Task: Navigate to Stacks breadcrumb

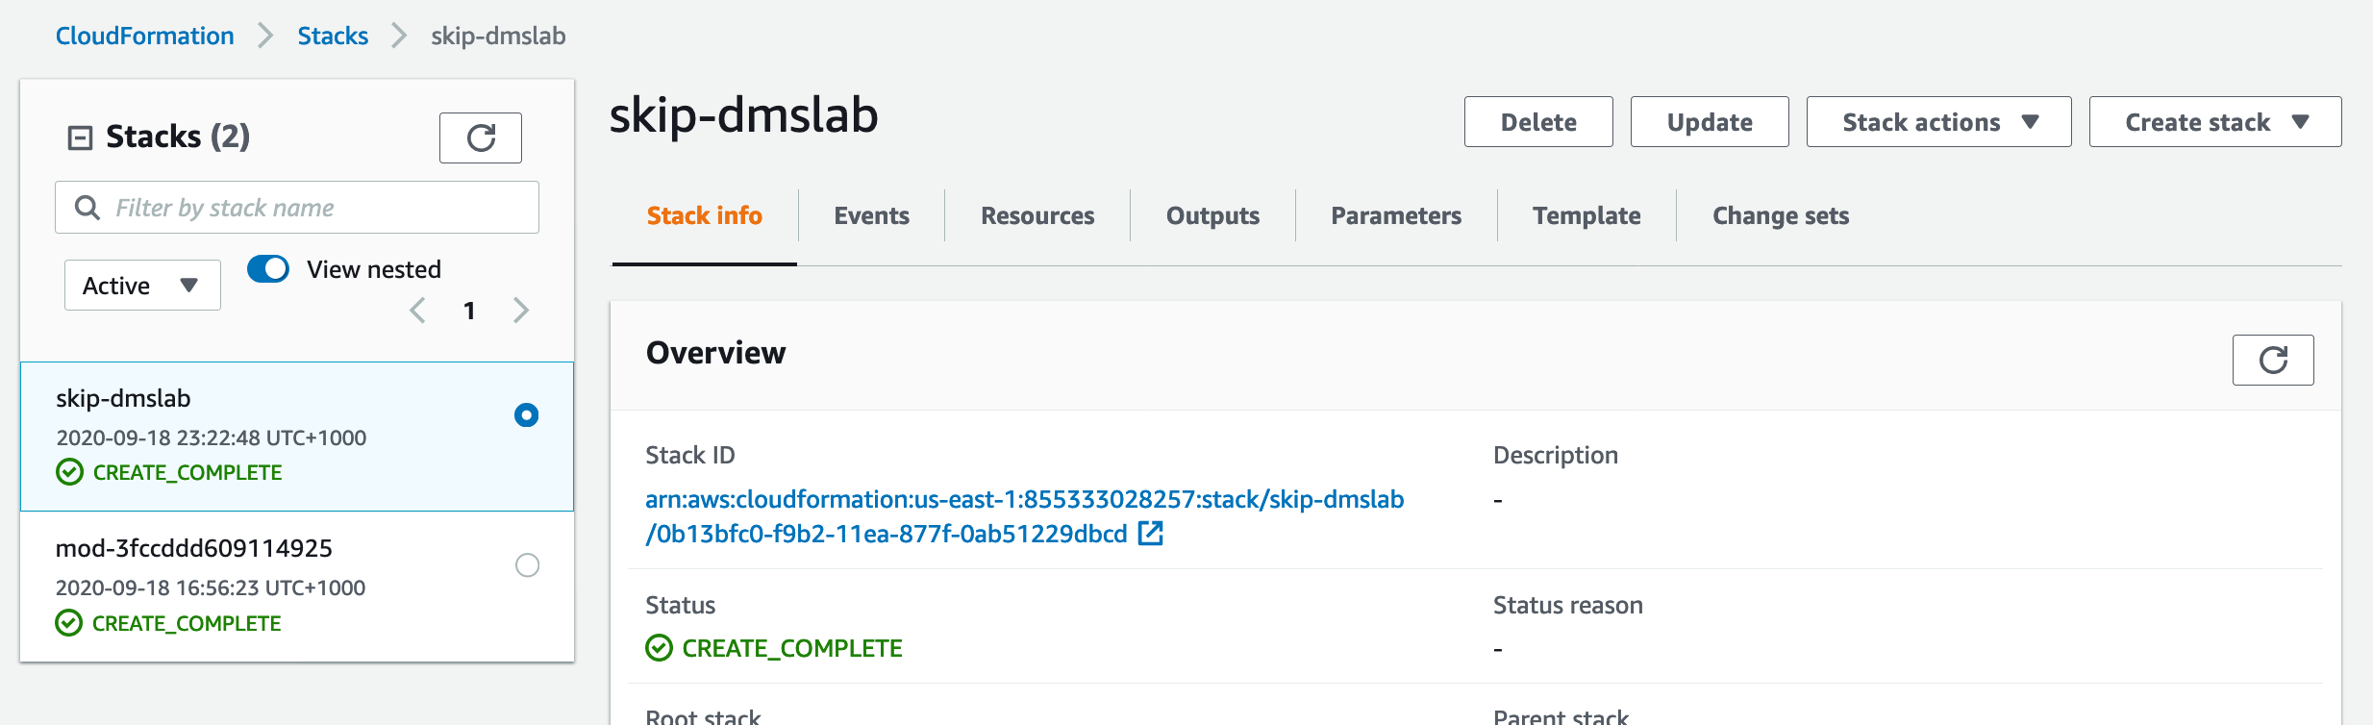Action: [x=333, y=36]
